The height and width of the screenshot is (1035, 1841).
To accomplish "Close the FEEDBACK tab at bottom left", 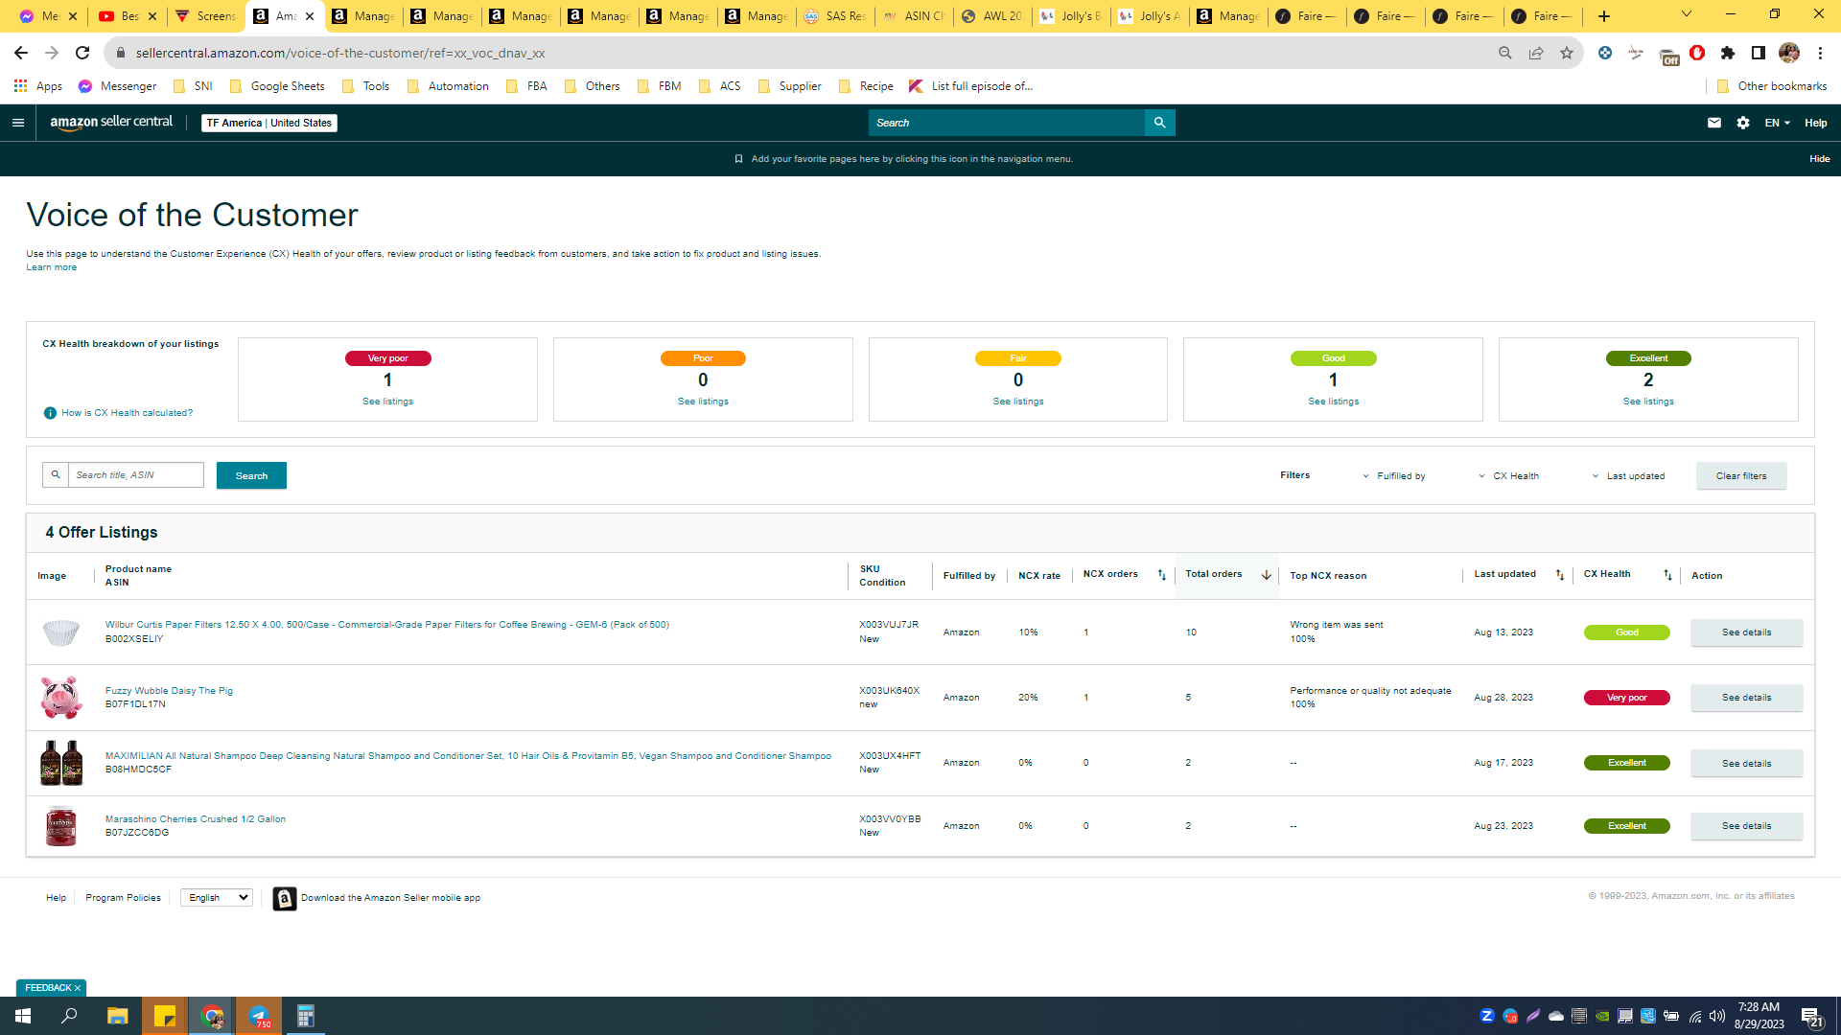I will point(78,988).
